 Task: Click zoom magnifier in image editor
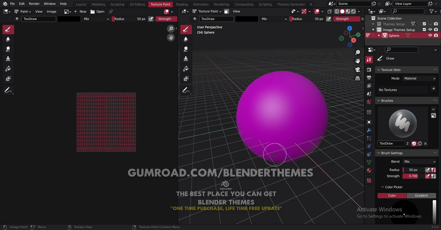click(x=171, y=29)
